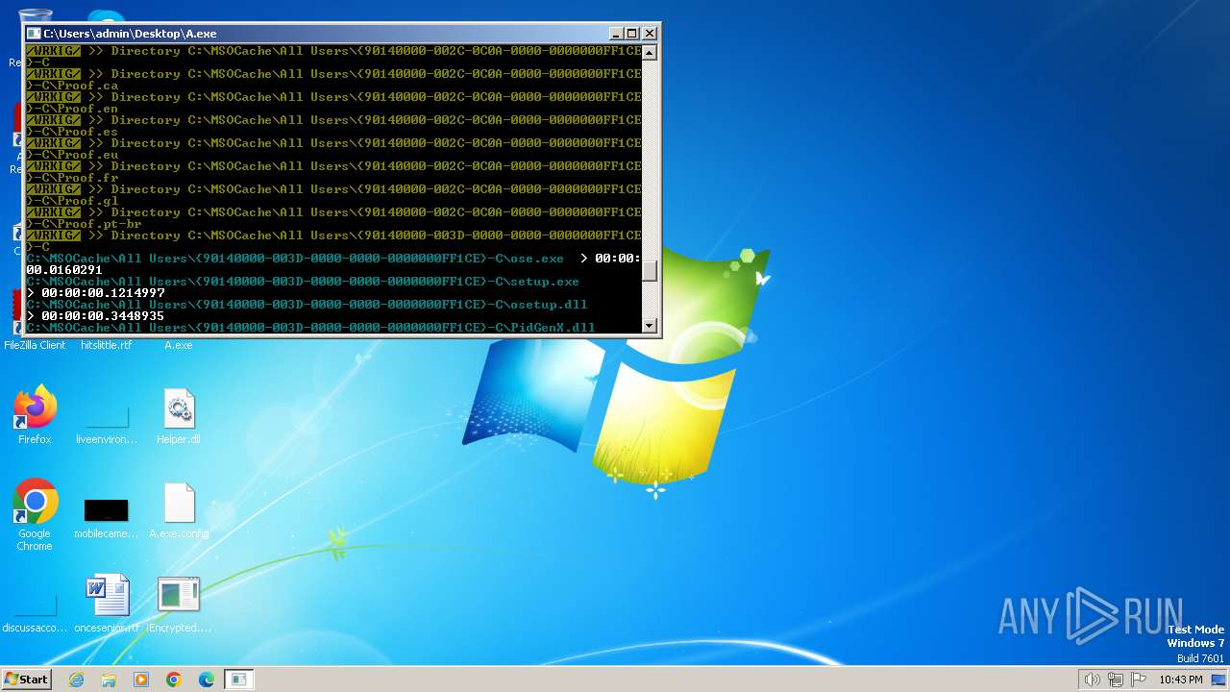Click the console scrollbar up arrow

pyautogui.click(x=650, y=52)
